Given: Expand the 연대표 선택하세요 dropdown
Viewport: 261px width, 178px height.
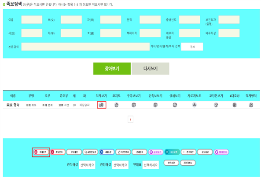Looking at the screenshot, I should coord(151,165).
